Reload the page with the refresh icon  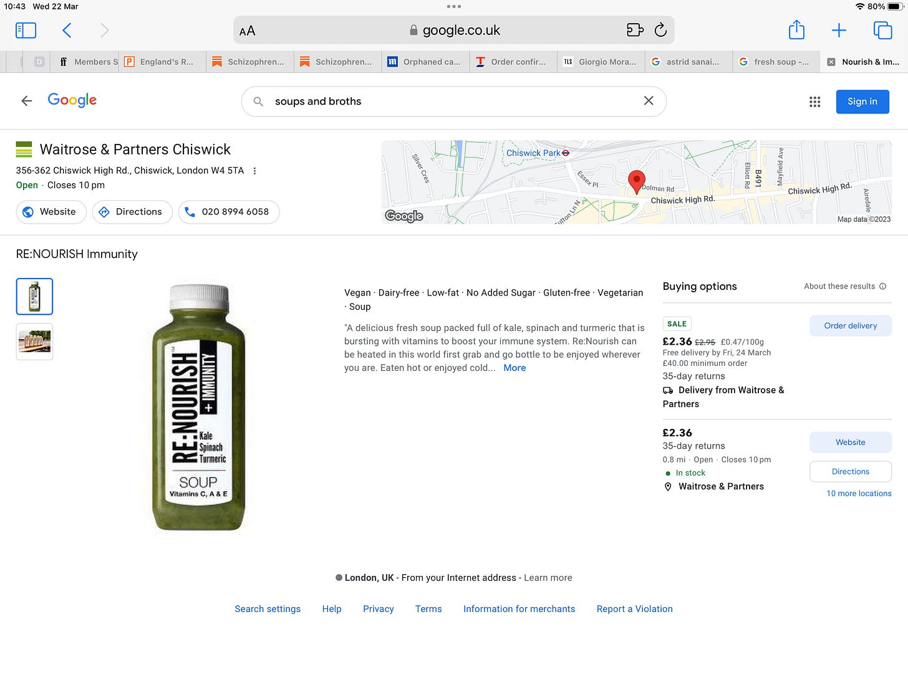click(660, 30)
